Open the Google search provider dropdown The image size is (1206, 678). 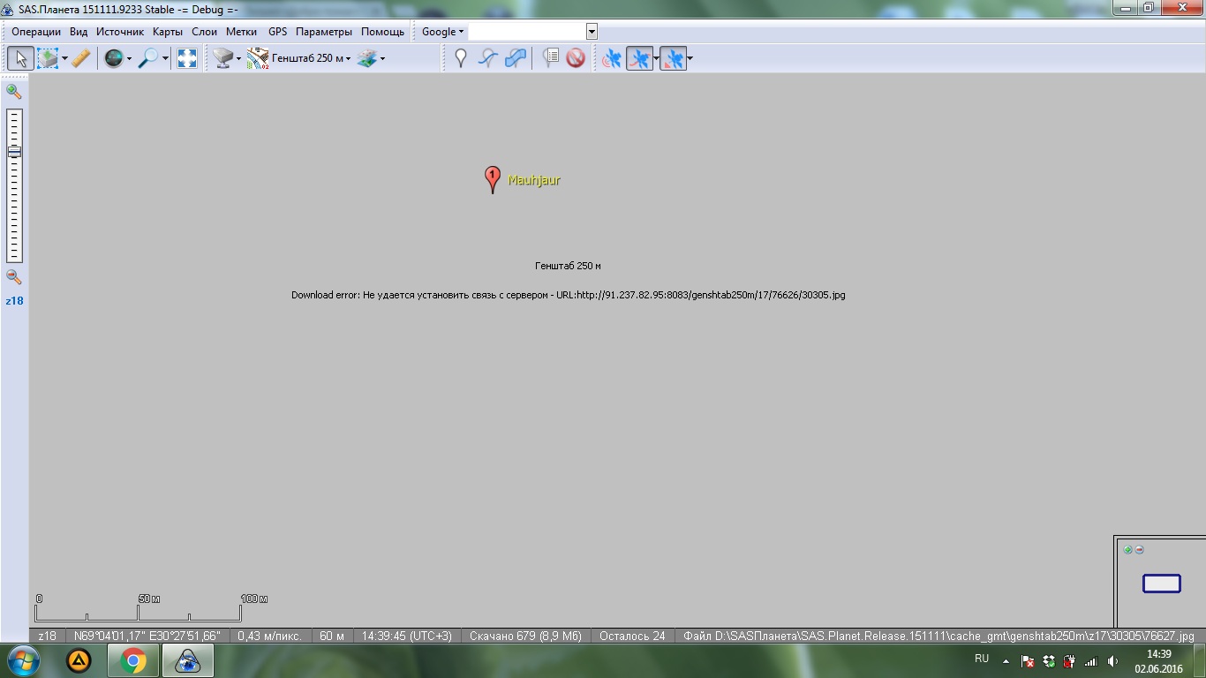[442, 32]
